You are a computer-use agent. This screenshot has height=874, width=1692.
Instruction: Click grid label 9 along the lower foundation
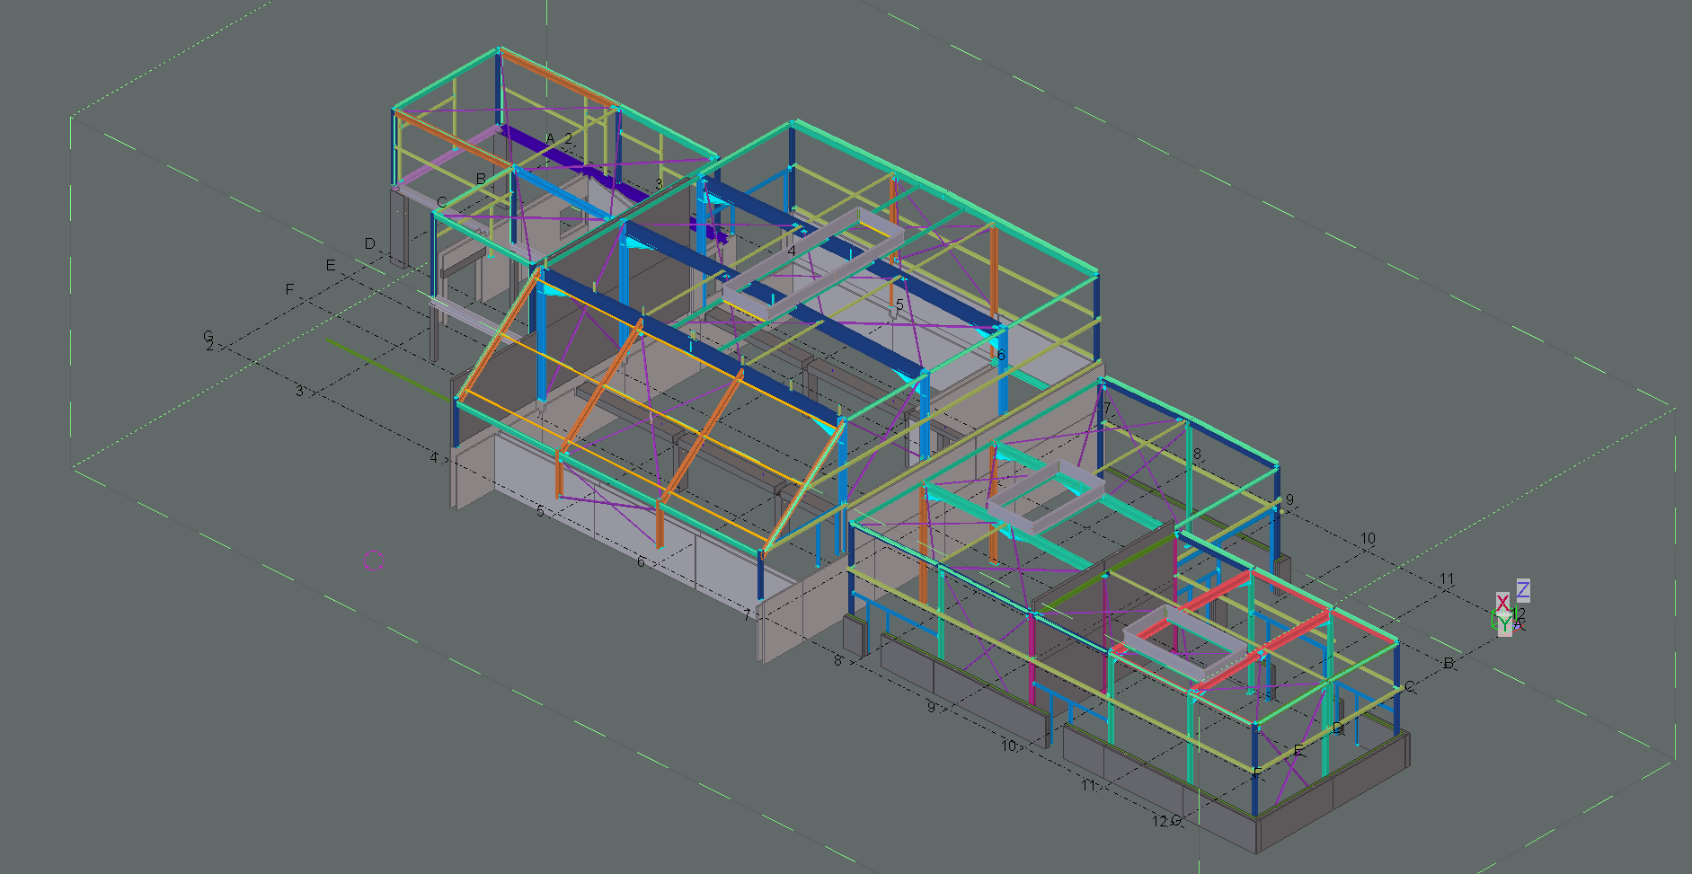[x=931, y=707]
